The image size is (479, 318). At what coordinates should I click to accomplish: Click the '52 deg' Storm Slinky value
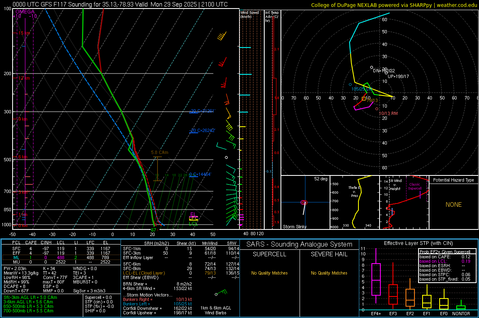[321, 179]
